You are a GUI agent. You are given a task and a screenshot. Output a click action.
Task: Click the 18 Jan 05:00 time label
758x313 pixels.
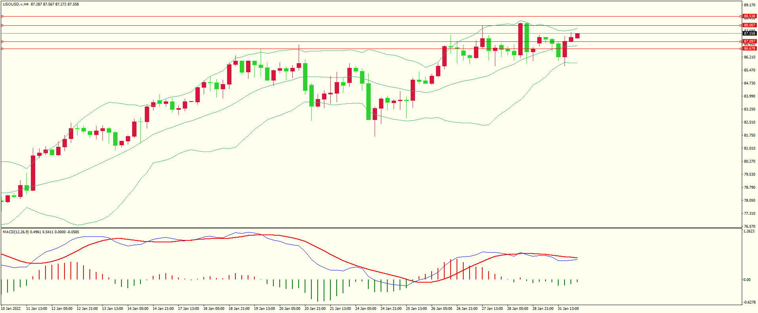pos(214,309)
